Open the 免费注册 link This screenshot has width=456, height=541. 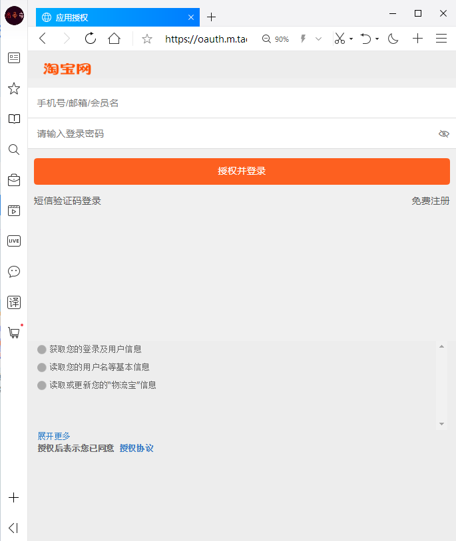click(x=431, y=201)
